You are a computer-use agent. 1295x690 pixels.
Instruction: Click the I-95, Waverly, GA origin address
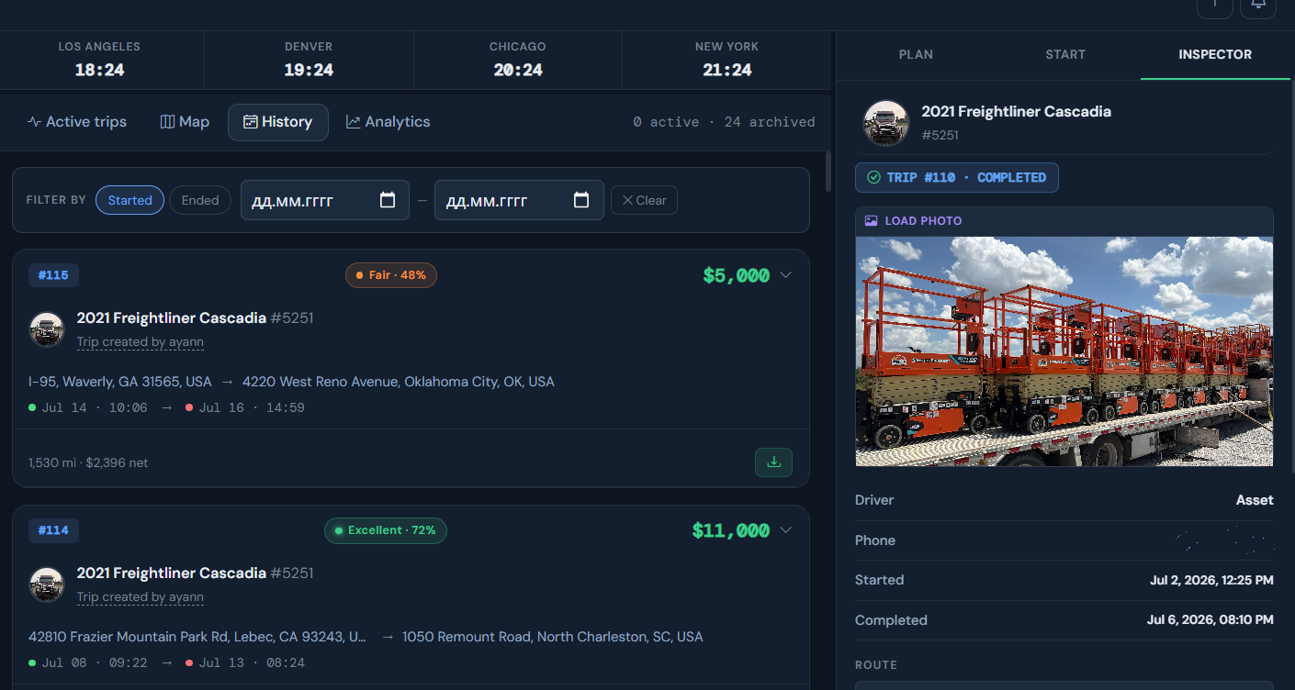[120, 382]
